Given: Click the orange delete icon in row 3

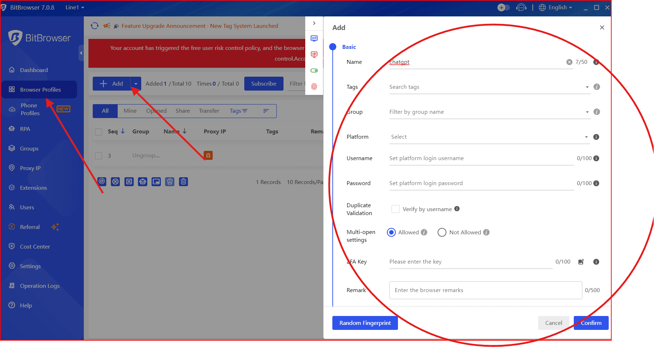Looking at the screenshot, I should [208, 155].
